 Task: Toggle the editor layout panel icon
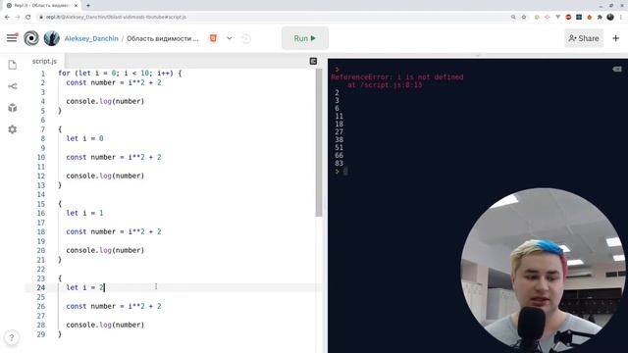[x=314, y=61]
